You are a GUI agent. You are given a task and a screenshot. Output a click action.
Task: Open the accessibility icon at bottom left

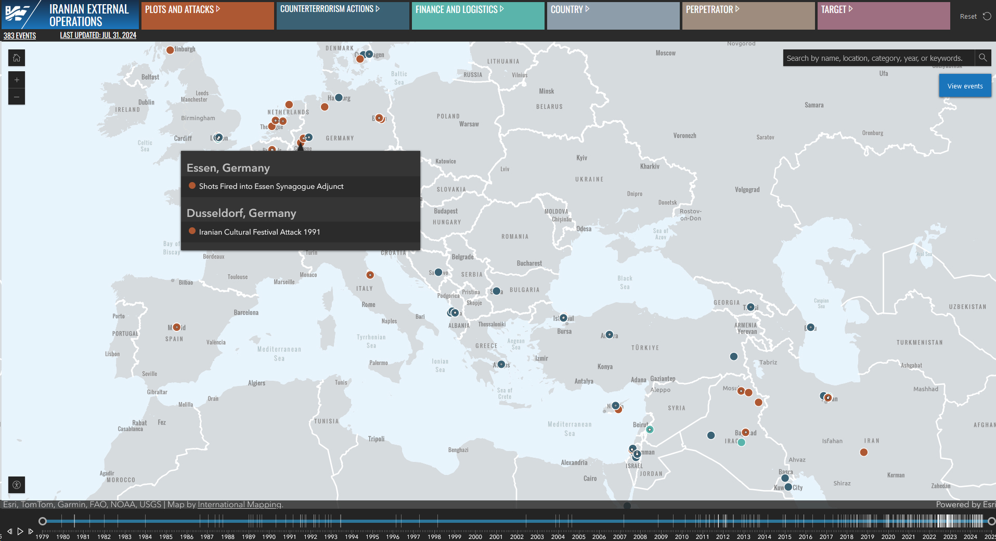tap(16, 485)
